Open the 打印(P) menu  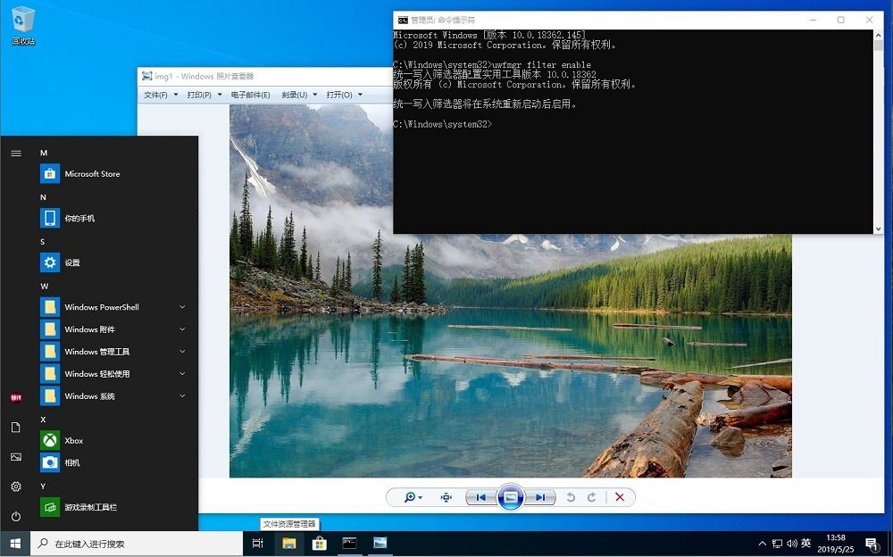202,93
